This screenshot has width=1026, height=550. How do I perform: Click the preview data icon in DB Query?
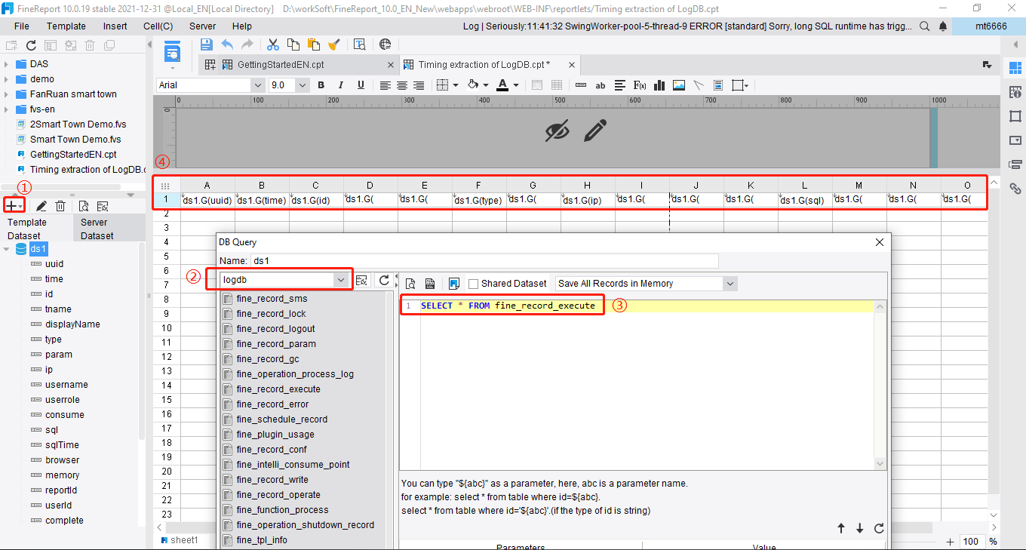(411, 284)
